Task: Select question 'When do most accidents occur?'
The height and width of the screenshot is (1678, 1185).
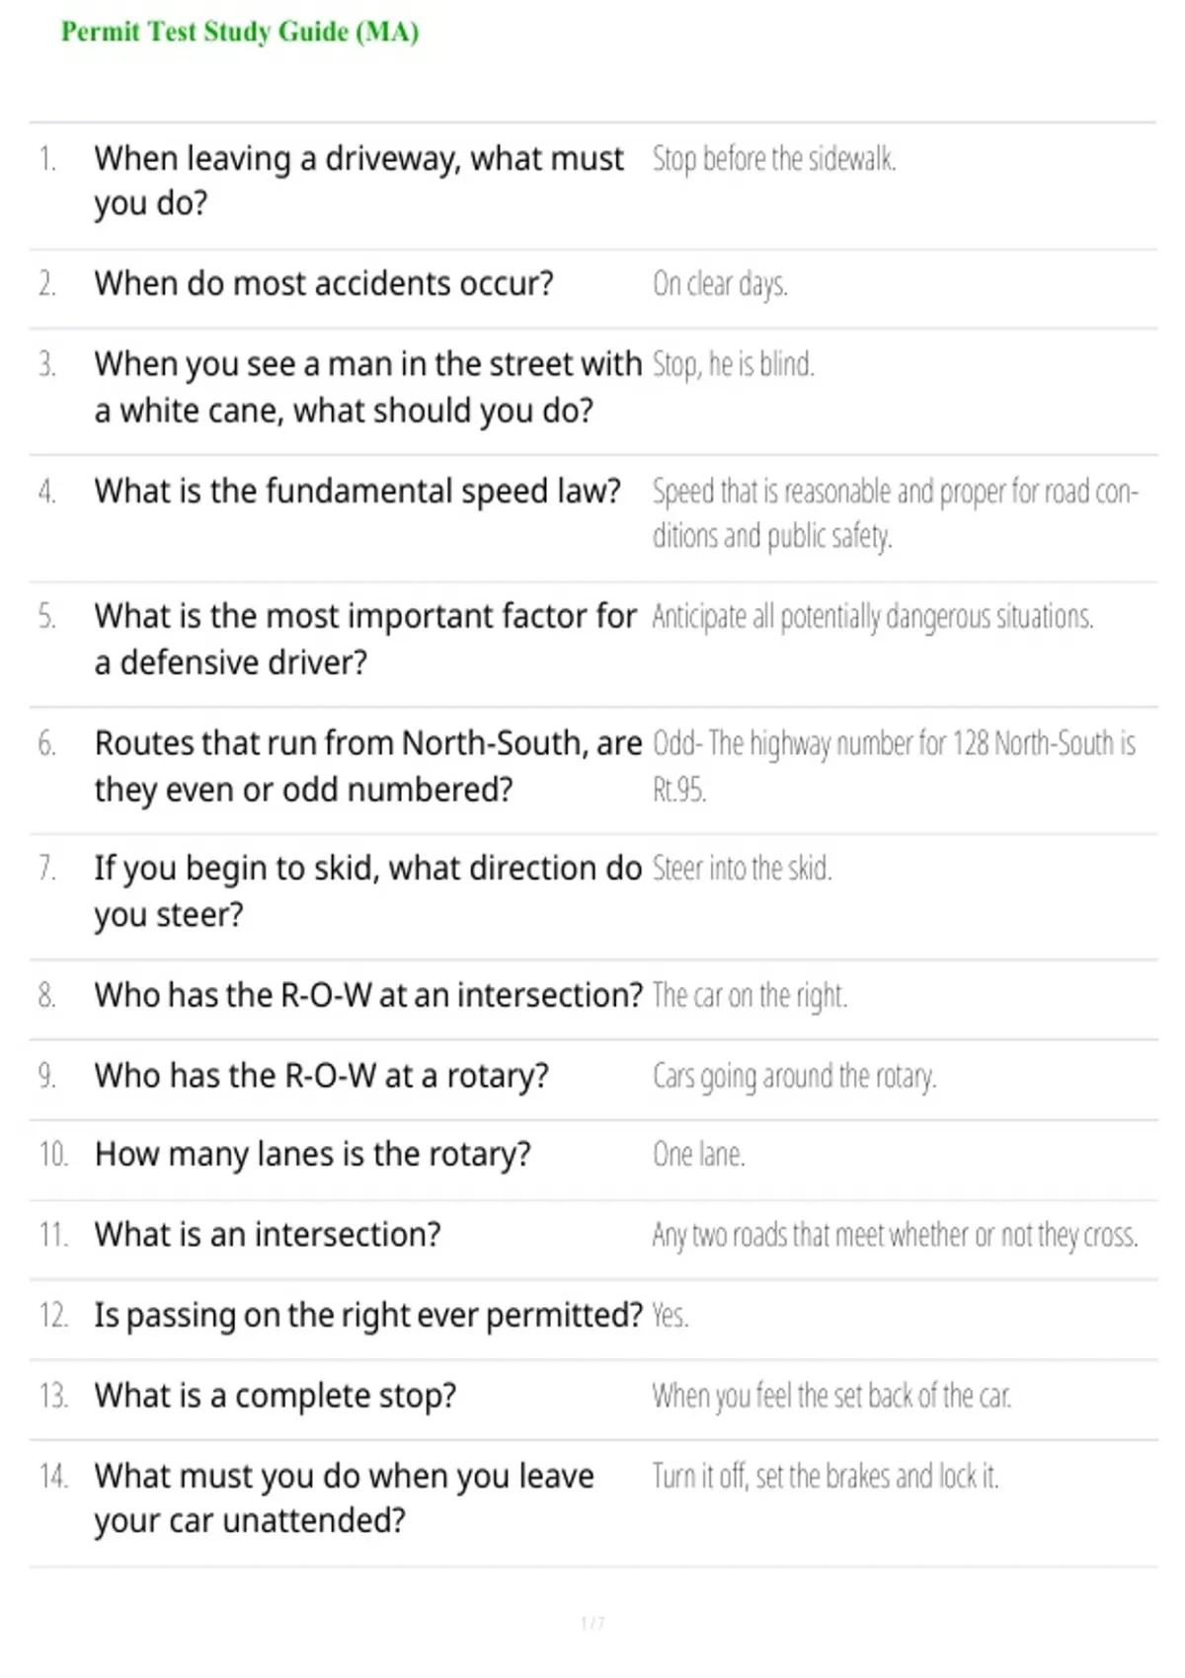Action: point(324,283)
